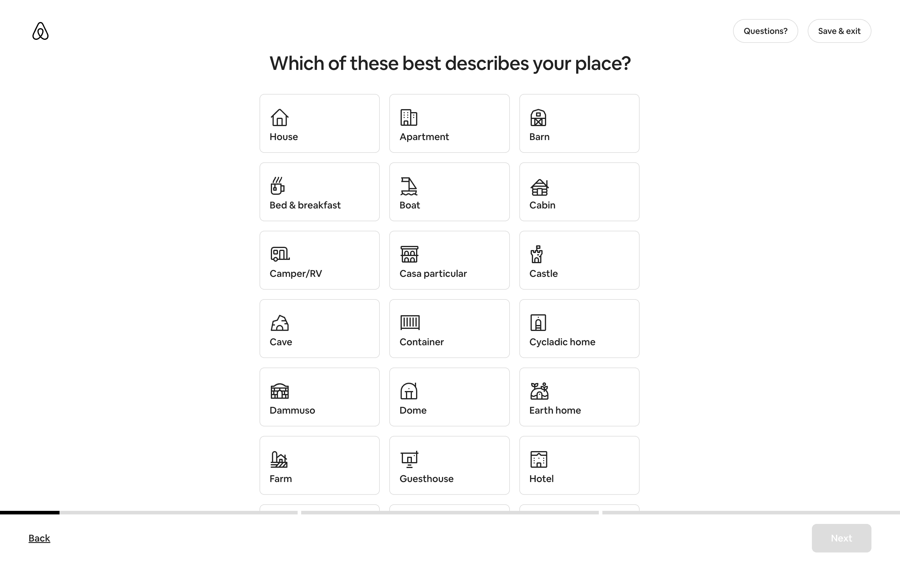Select the Camper/RV icon
The image size is (900, 562).
pyautogui.click(x=280, y=254)
